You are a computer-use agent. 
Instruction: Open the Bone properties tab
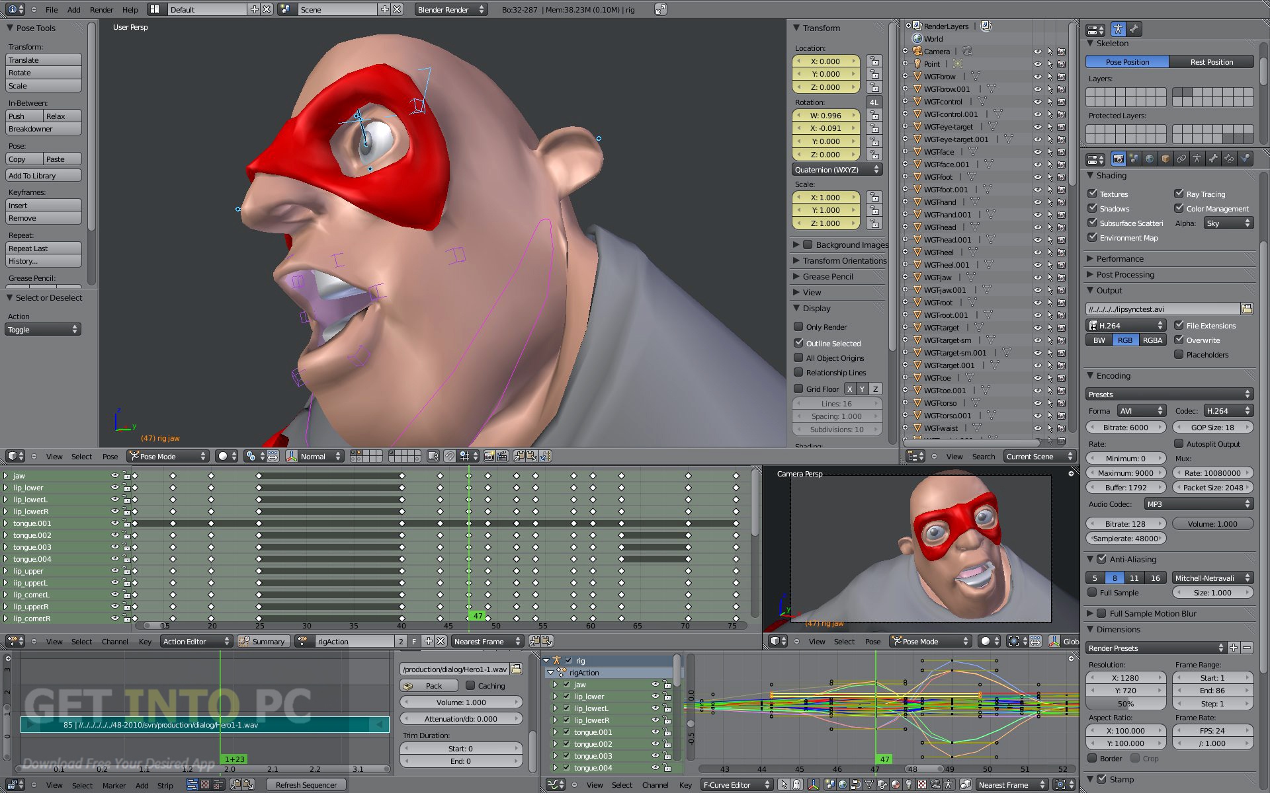(x=1213, y=159)
